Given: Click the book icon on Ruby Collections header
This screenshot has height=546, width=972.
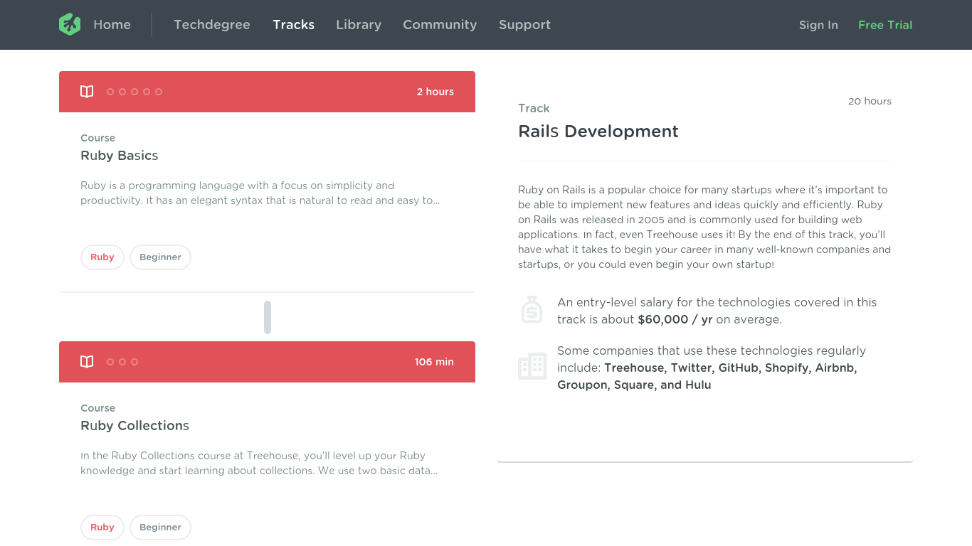Looking at the screenshot, I should [87, 362].
